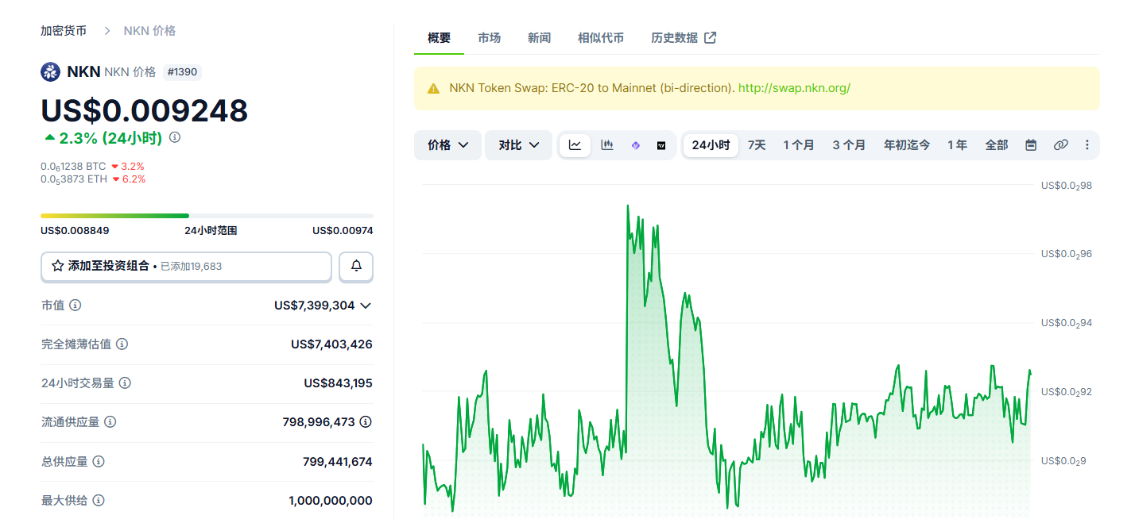The height and width of the screenshot is (519, 1135).
Task: Click the range high US$0.00974
Action: (343, 231)
